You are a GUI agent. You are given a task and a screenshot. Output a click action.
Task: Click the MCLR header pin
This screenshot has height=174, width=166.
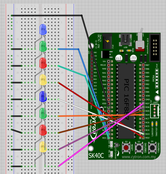pos(109,65)
